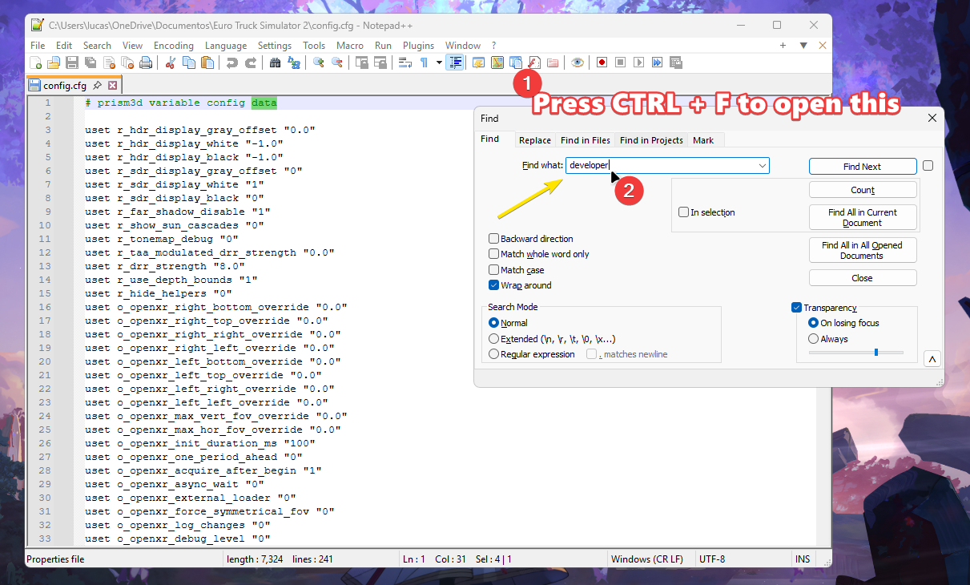The height and width of the screenshot is (585, 970).
Task: Click the Save All toolbar icon
Action: point(91,63)
